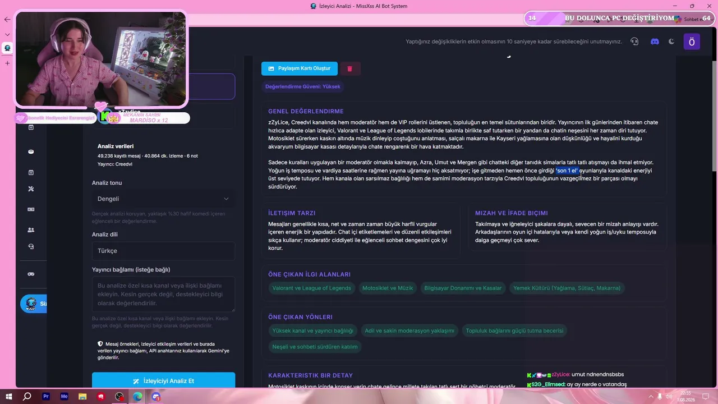Viewport: 718px width, 404px height.
Task: Open Discord from the taskbar
Action: (156, 397)
